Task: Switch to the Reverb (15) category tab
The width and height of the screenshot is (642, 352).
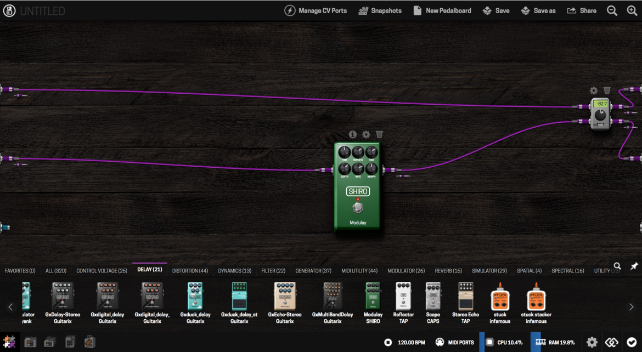Action: 448,271
